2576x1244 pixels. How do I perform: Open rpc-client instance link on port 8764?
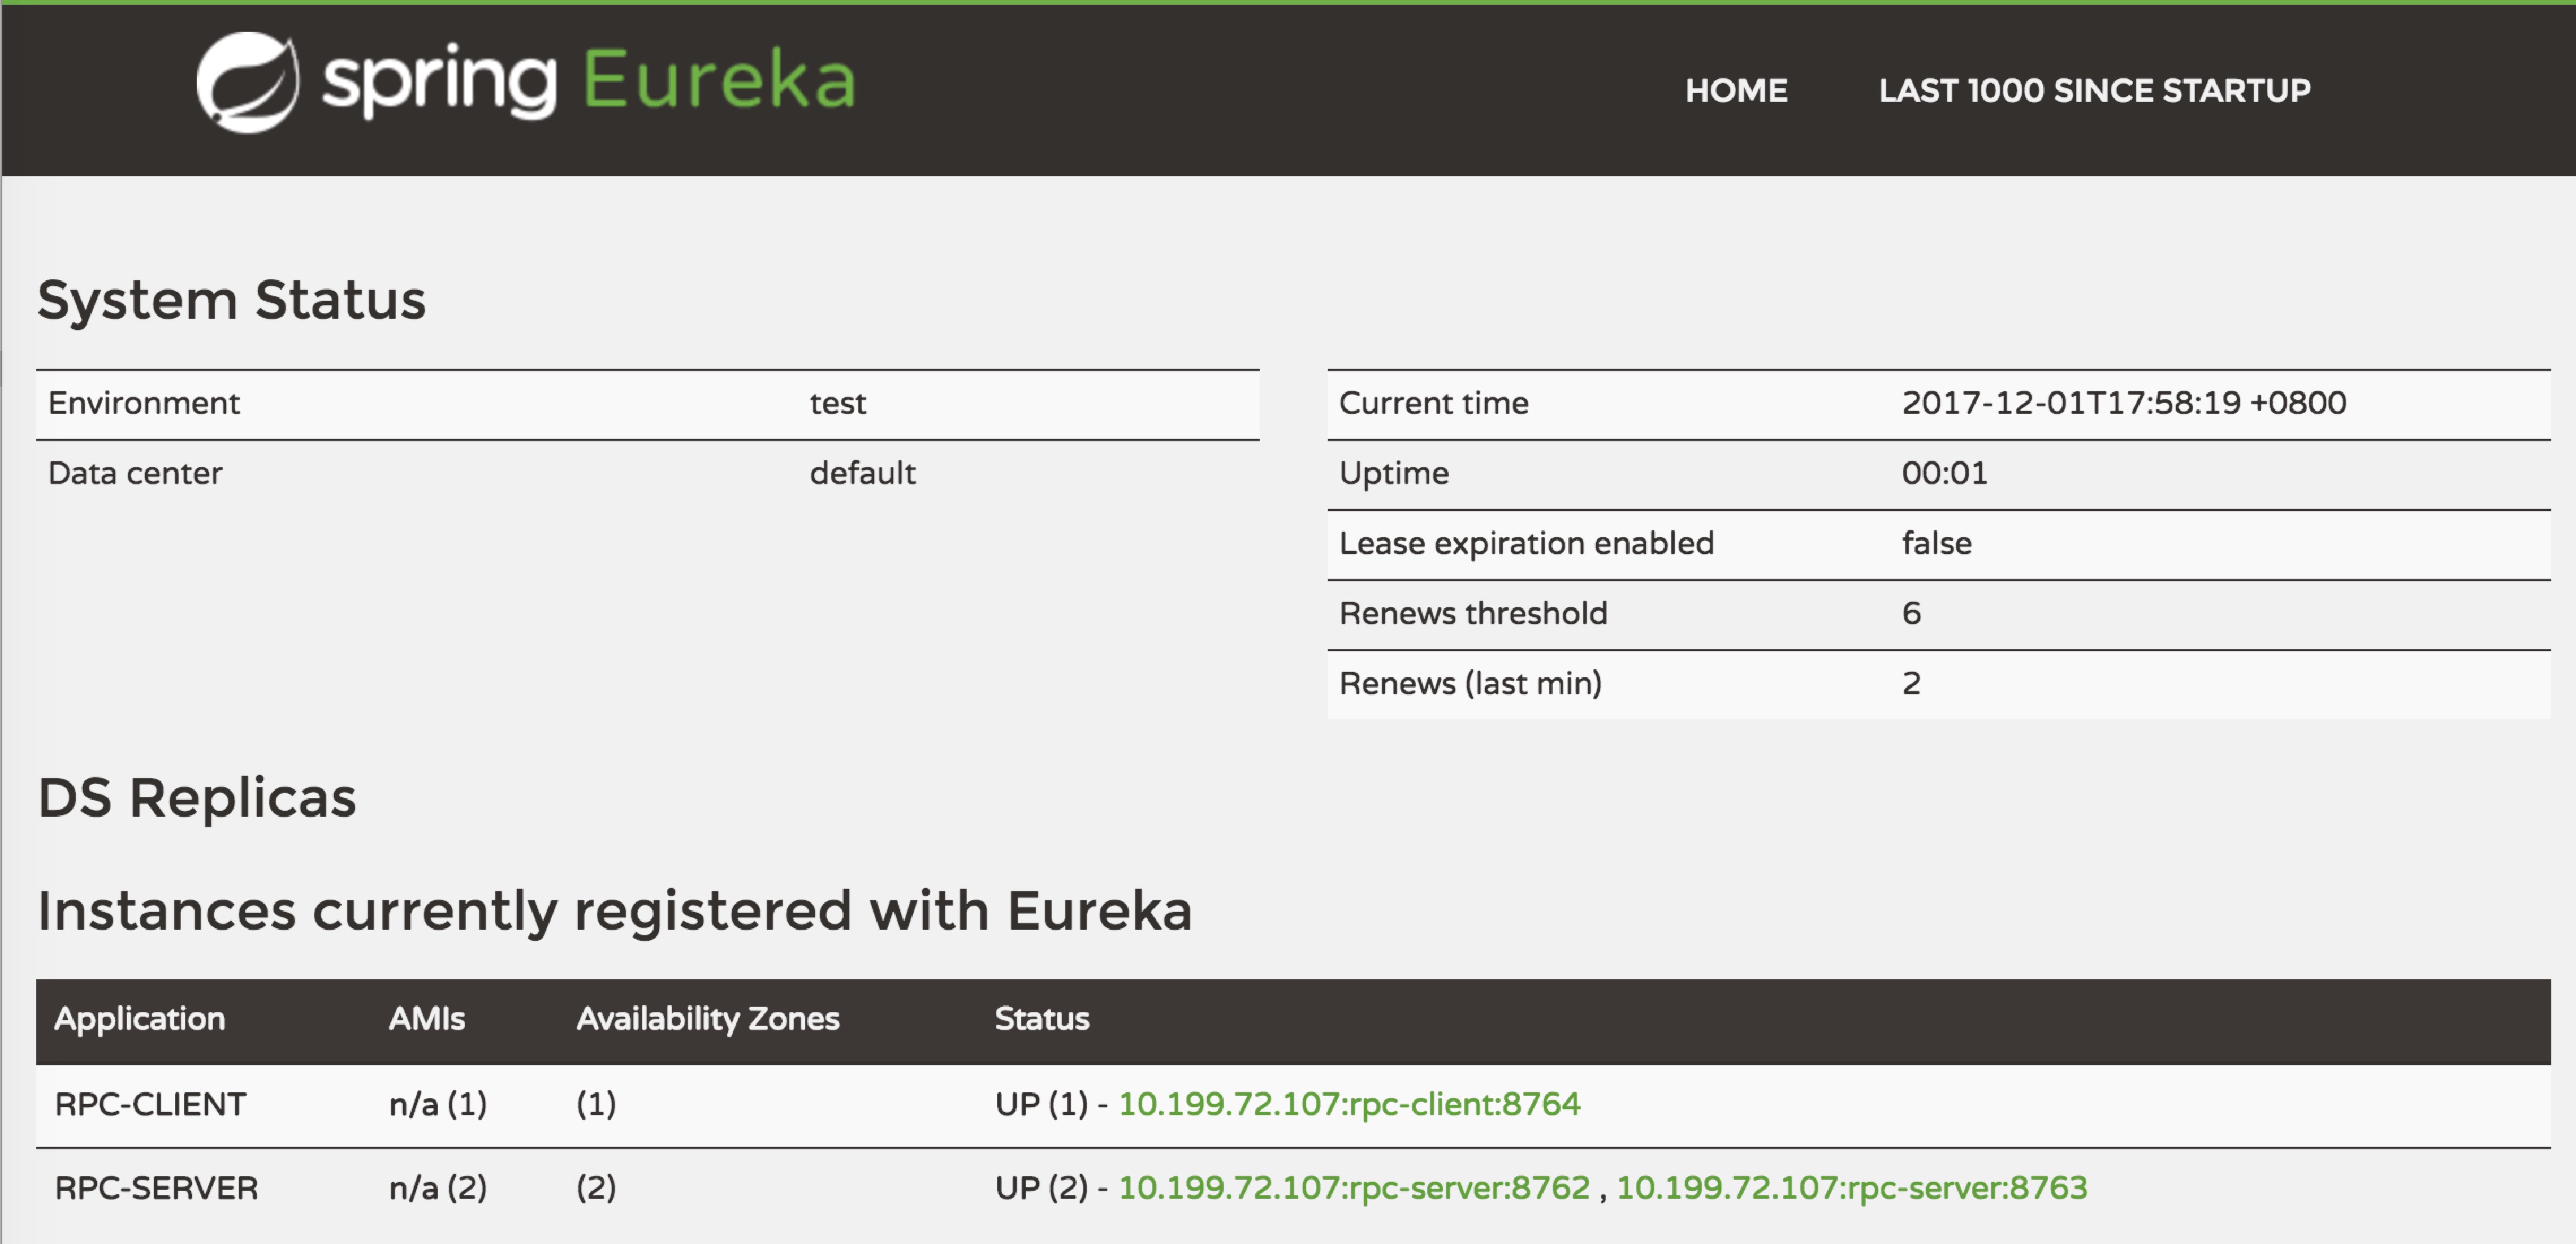pyautogui.click(x=1349, y=1104)
